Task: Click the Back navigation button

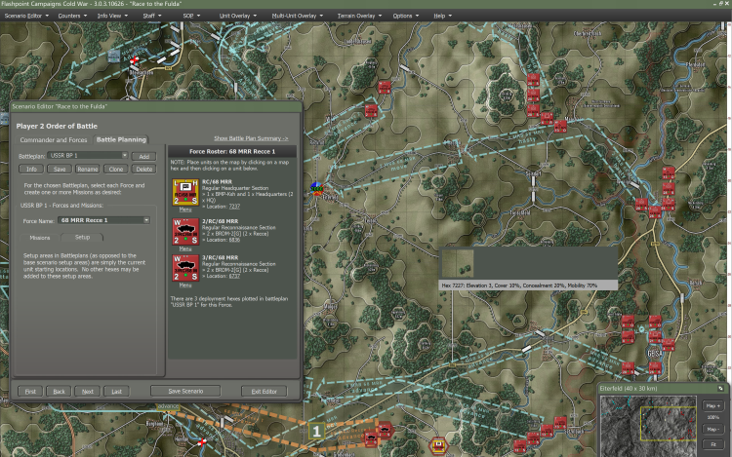Action: 59,392
